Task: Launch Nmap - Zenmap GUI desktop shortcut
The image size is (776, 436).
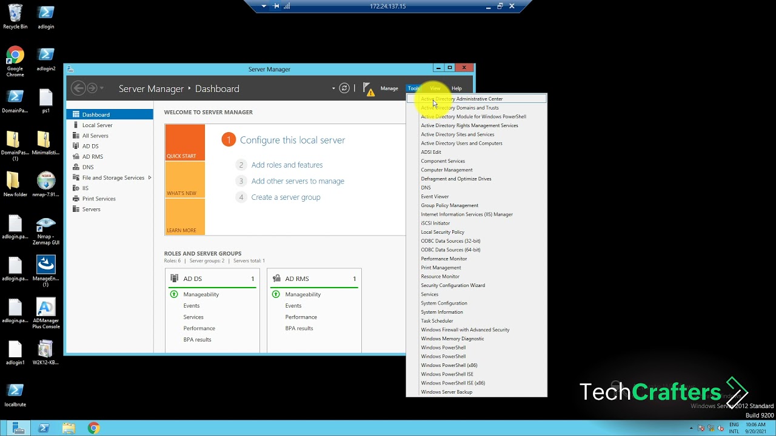Action: [46, 230]
